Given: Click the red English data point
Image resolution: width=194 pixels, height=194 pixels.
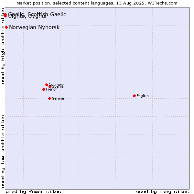Looking at the screenshot, I should click(x=134, y=96).
